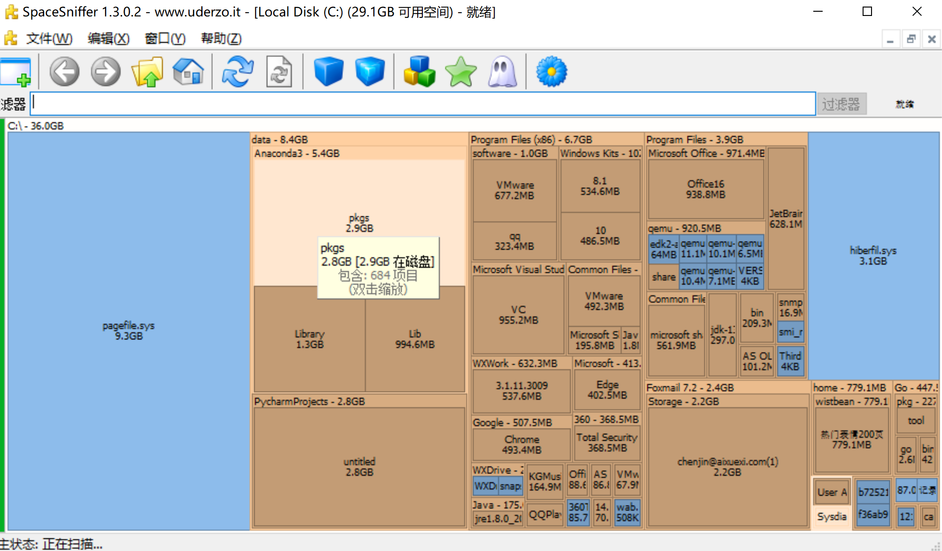Select the Go tool block
Viewport: 942px width, 551px height.
point(916,421)
